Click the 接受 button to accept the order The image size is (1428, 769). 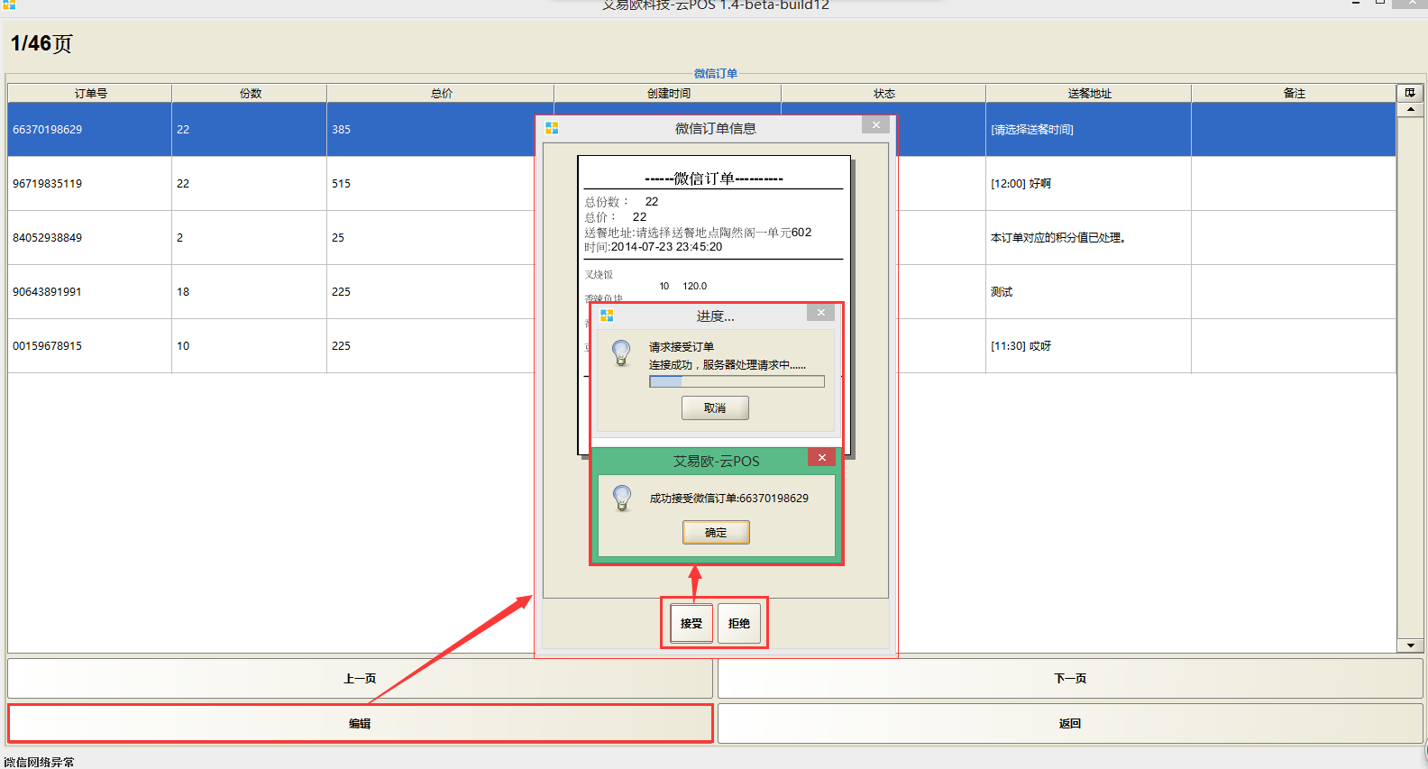click(691, 623)
